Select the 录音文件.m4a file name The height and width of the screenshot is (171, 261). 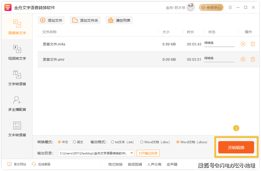(x=54, y=44)
